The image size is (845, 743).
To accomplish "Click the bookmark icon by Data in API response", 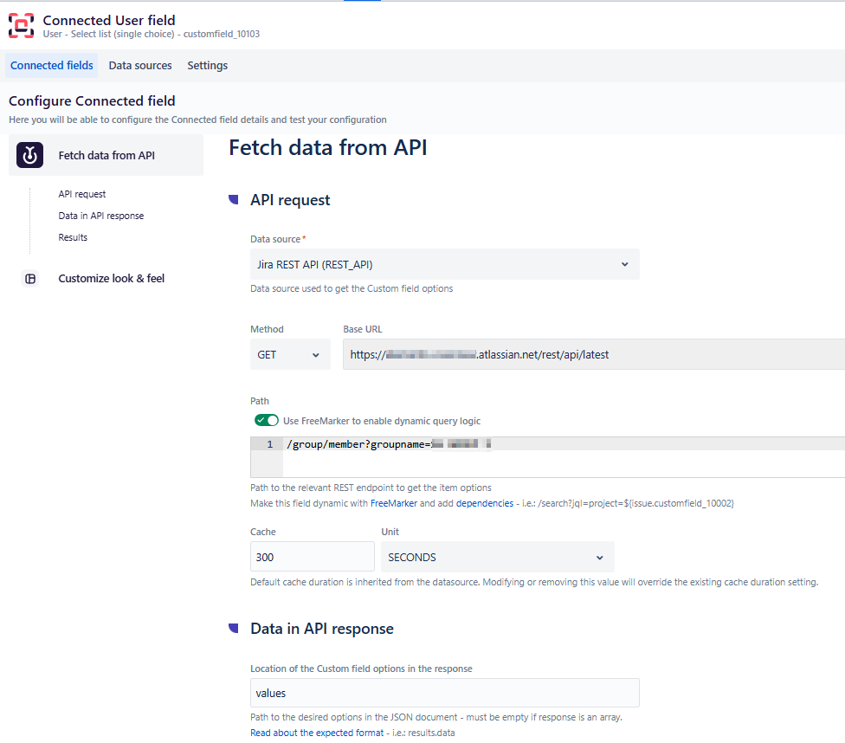I will pyautogui.click(x=233, y=628).
